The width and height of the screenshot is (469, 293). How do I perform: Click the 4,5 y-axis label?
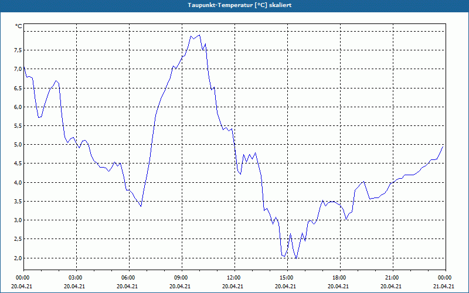click(18, 163)
